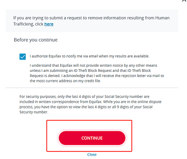
Task: Open the Human Trafficking 'here' link
Action: [x=49, y=24]
